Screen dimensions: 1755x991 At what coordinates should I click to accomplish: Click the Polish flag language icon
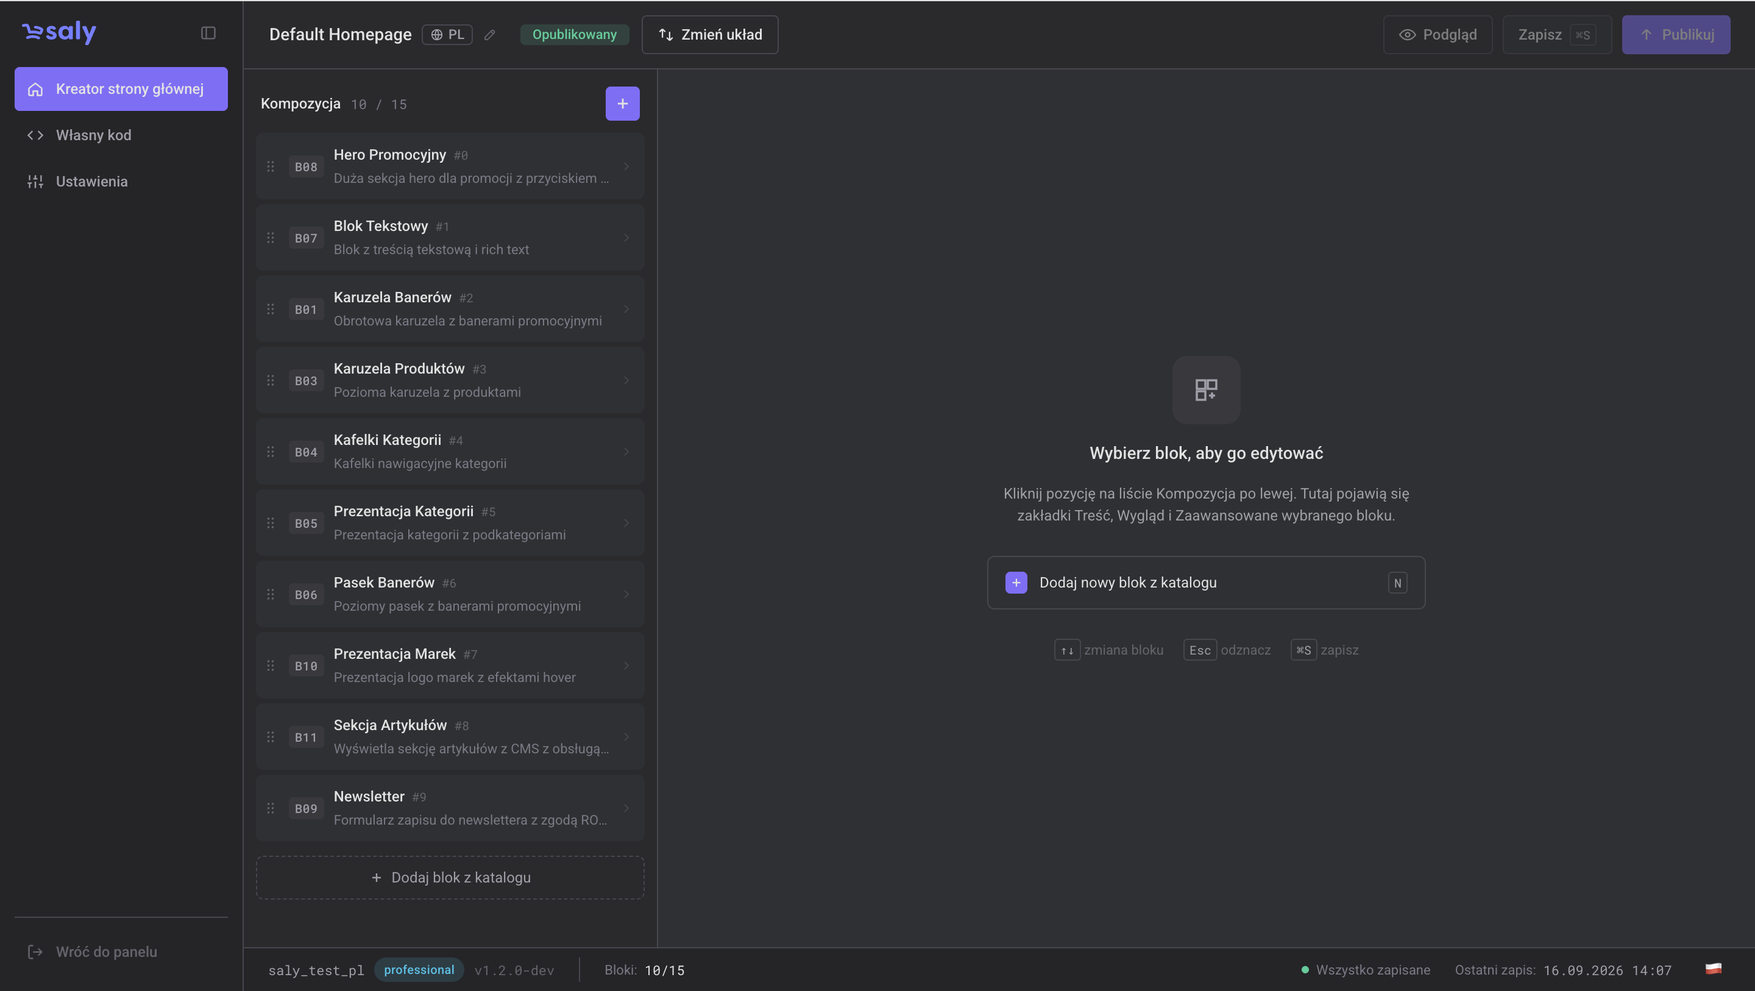point(1714,968)
